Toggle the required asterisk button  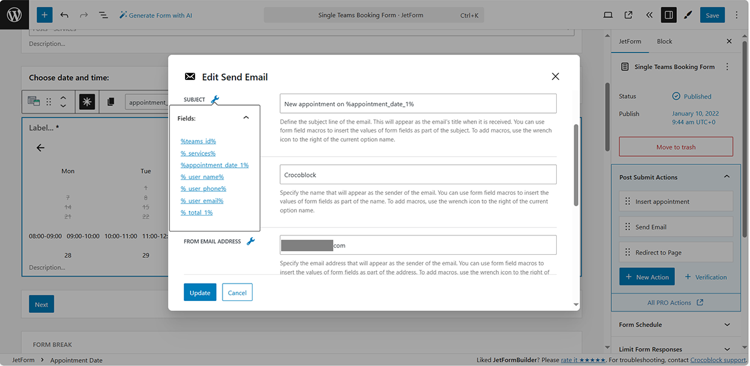87,101
